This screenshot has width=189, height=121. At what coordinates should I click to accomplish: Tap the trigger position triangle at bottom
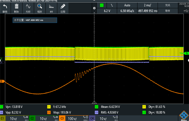tap(94, 103)
